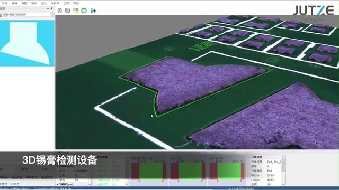Click the scroll-down arrow of the measured values list

click(x=127, y=184)
